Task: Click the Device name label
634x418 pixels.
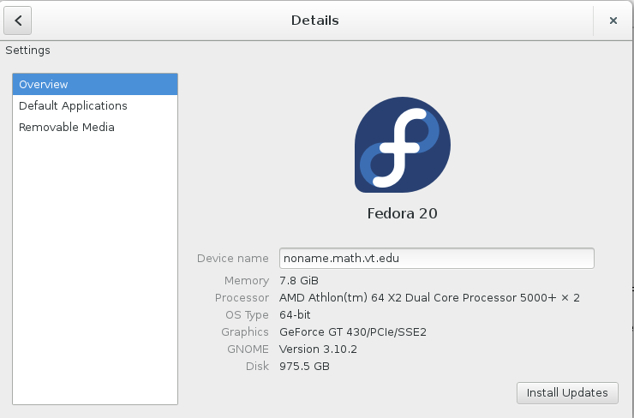Action: (x=233, y=259)
